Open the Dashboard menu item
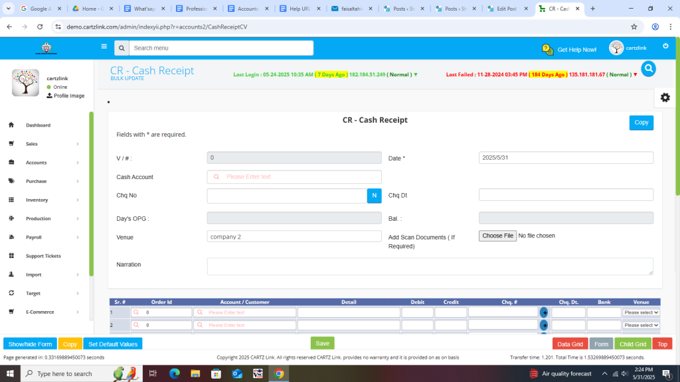This screenshot has height=382, width=680. (x=38, y=125)
